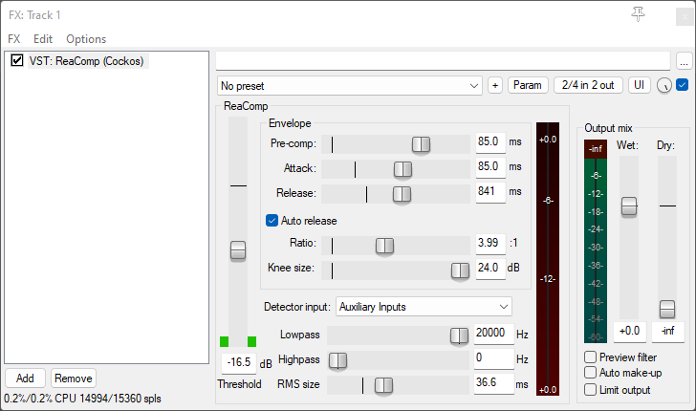The image size is (696, 411).
Task: Click the Attack value field 85.0
Action: pyautogui.click(x=490, y=167)
